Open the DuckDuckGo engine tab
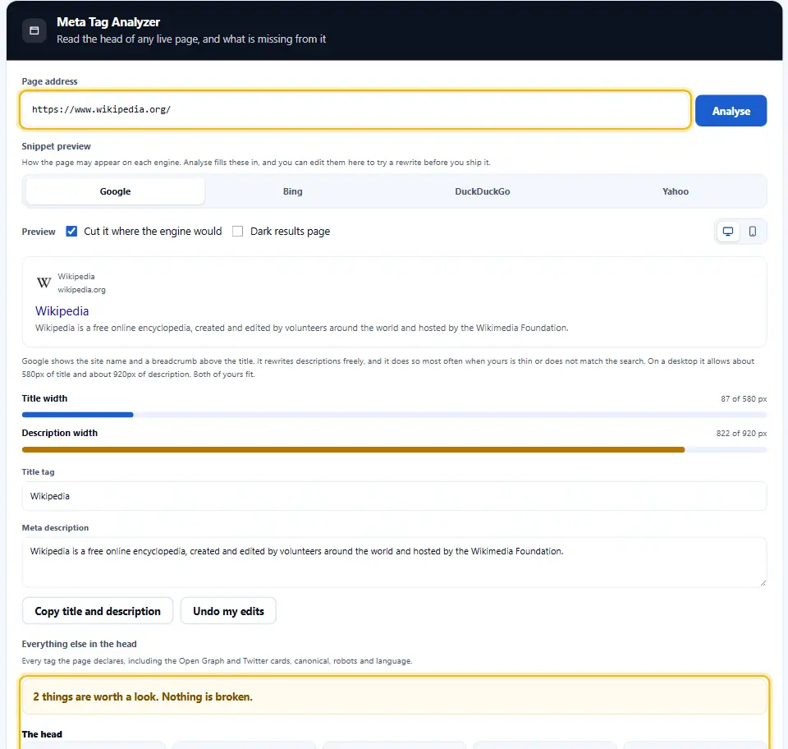The height and width of the screenshot is (749, 788). point(483,191)
